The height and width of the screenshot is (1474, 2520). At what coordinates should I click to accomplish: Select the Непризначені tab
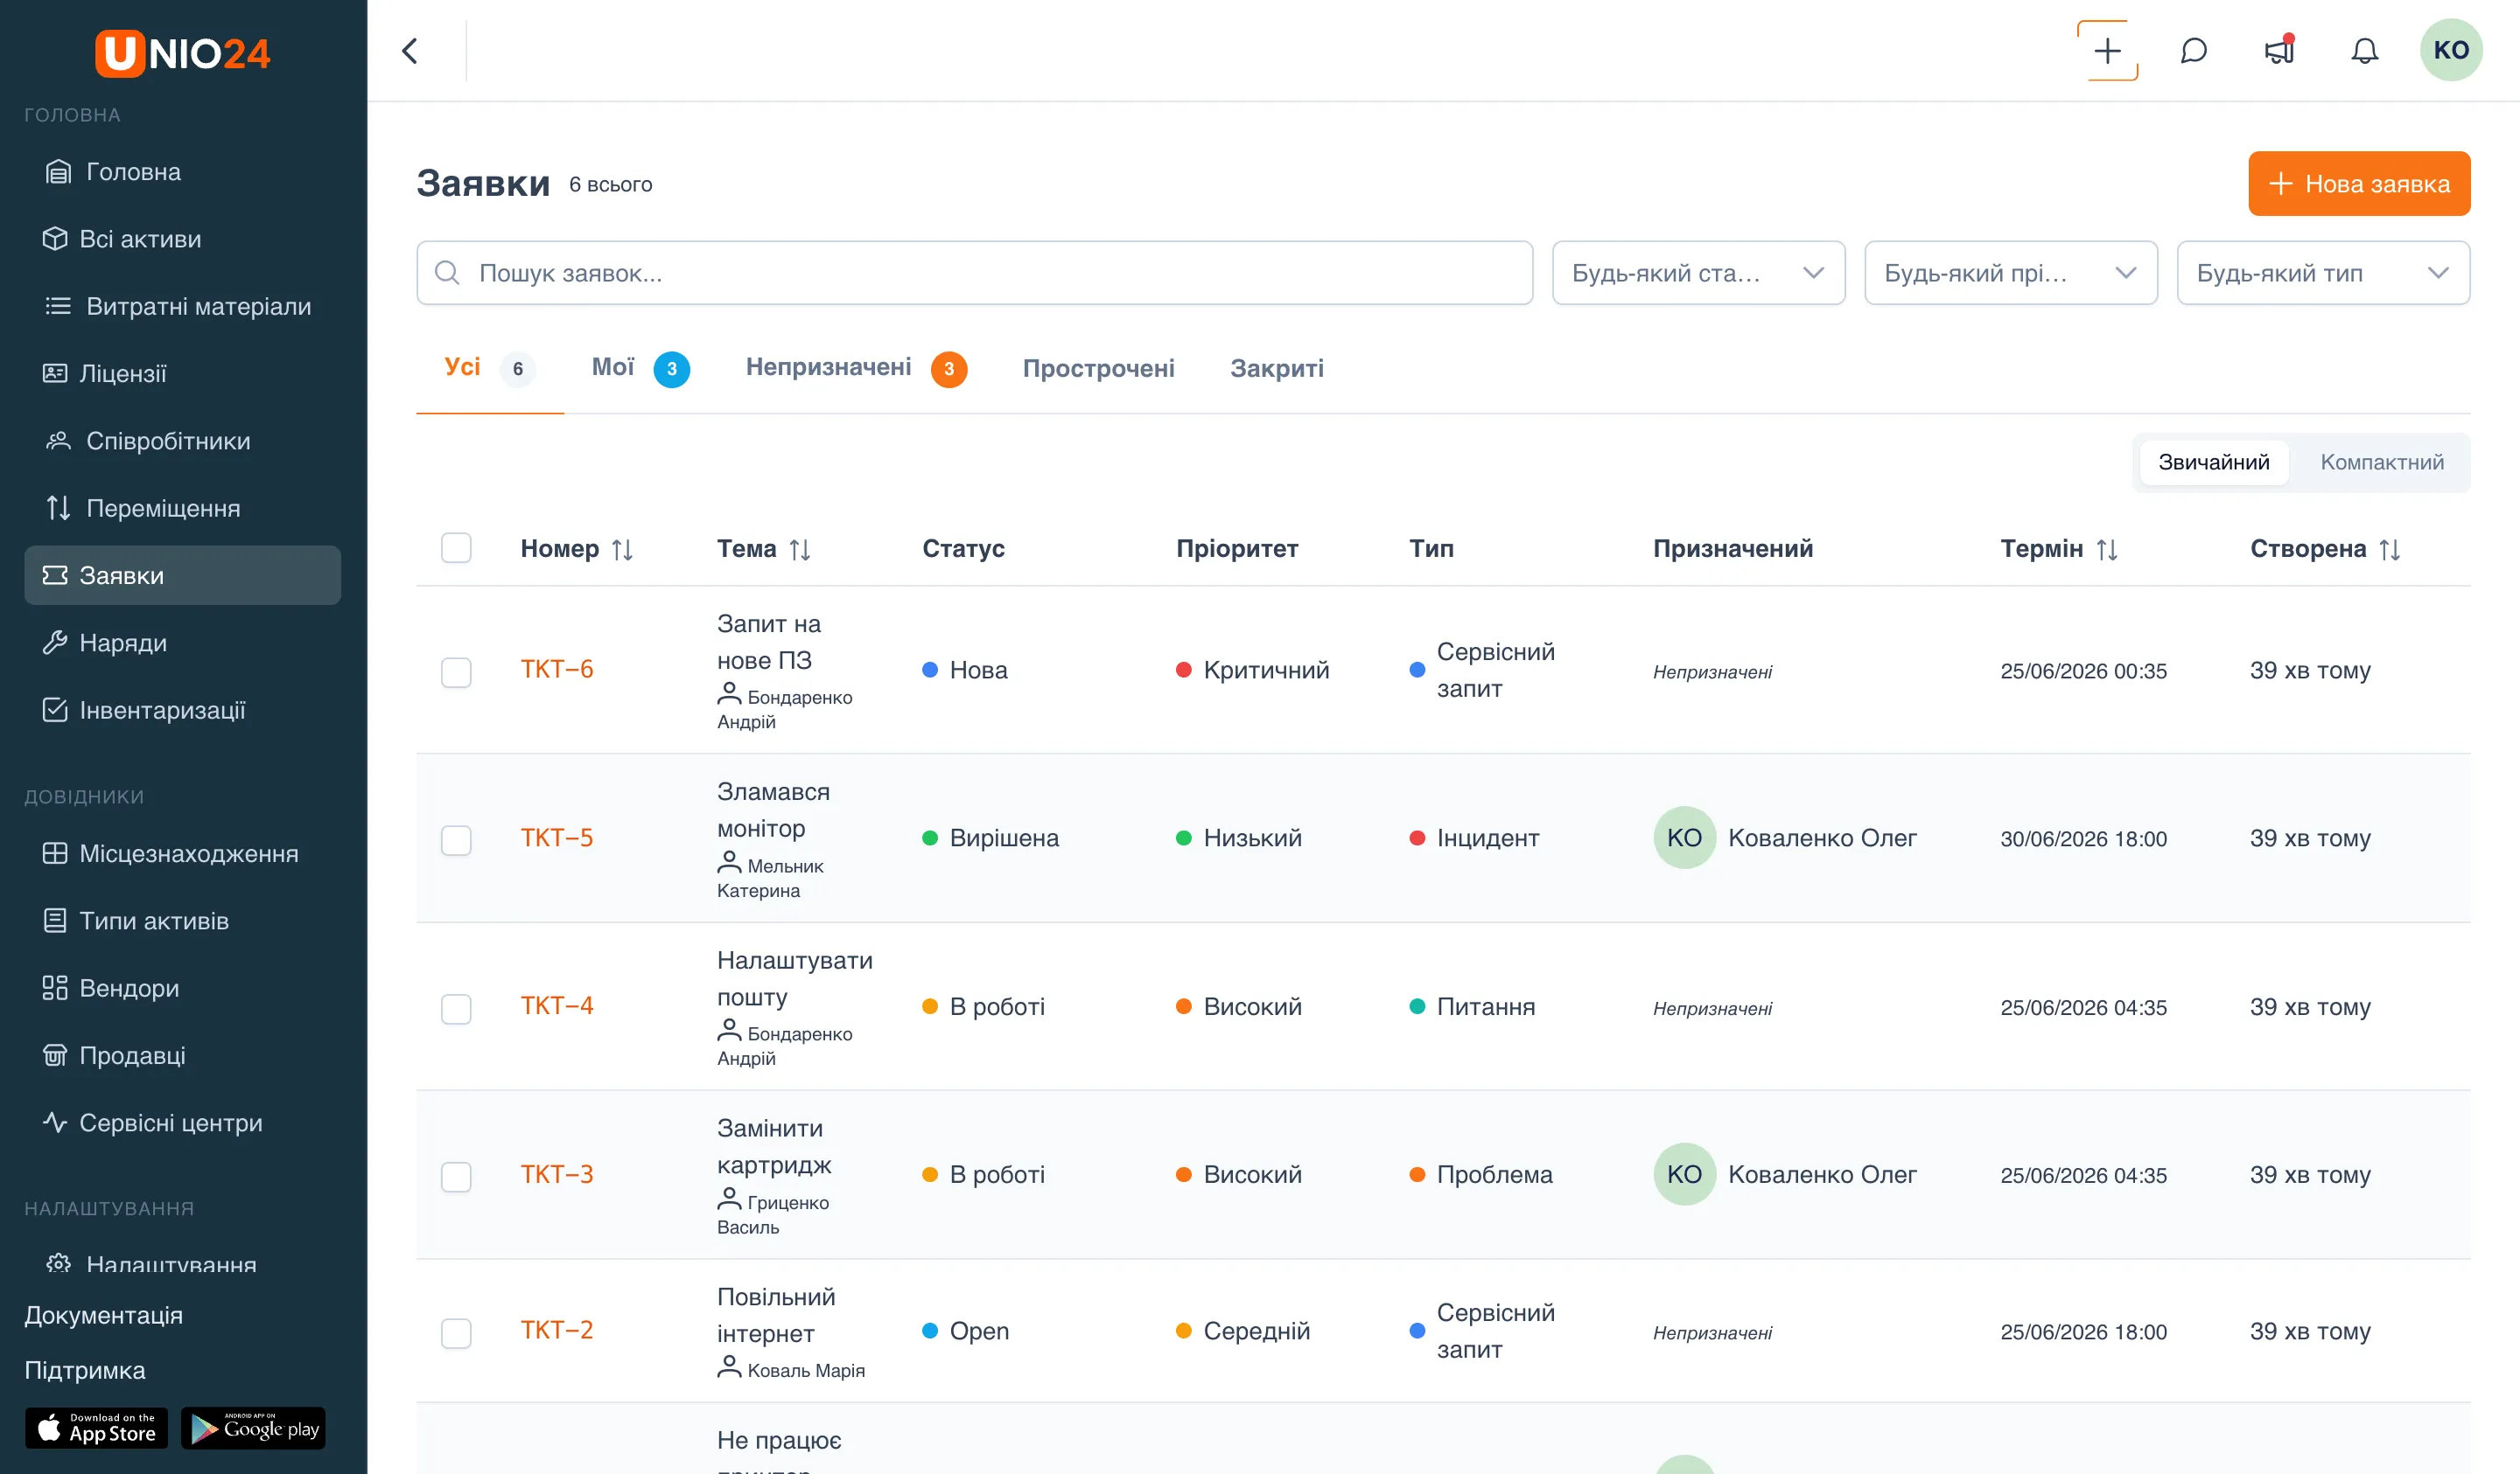[x=856, y=368]
